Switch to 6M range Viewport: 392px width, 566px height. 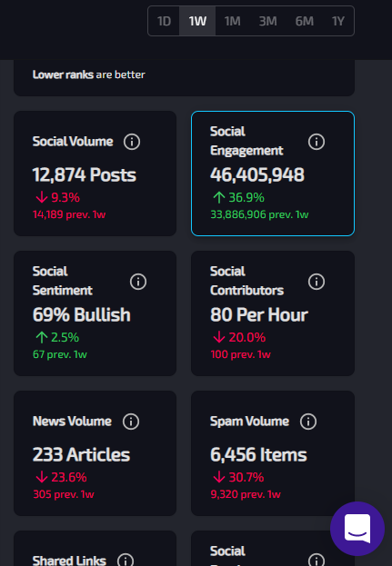(x=304, y=21)
